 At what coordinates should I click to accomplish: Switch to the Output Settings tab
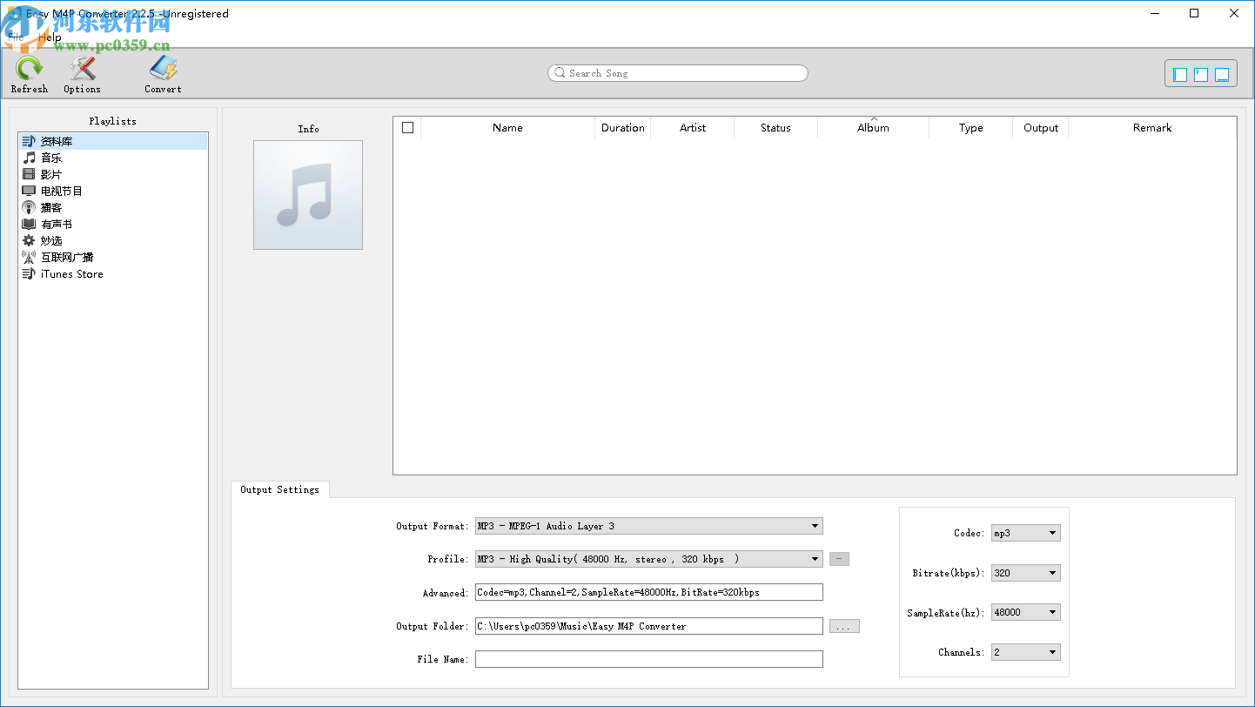tap(279, 489)
